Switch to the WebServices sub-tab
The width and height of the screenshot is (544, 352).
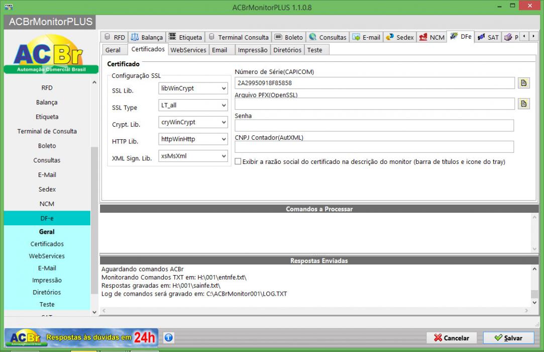[x=188, y=50]
